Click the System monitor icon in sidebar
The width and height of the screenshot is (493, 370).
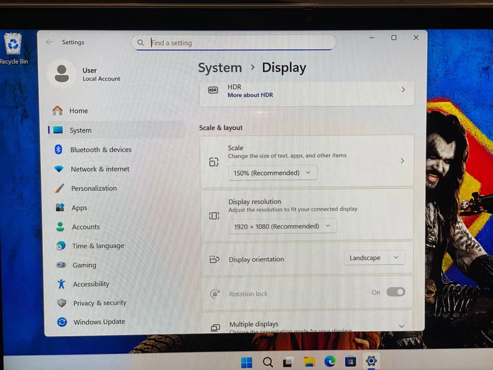(x=58, y=130)
